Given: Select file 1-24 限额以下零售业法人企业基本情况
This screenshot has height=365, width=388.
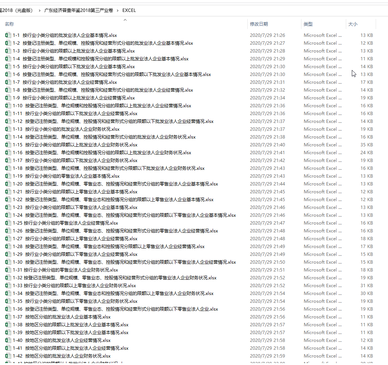Looking at the screenshot, I should (x=124, y=215).
